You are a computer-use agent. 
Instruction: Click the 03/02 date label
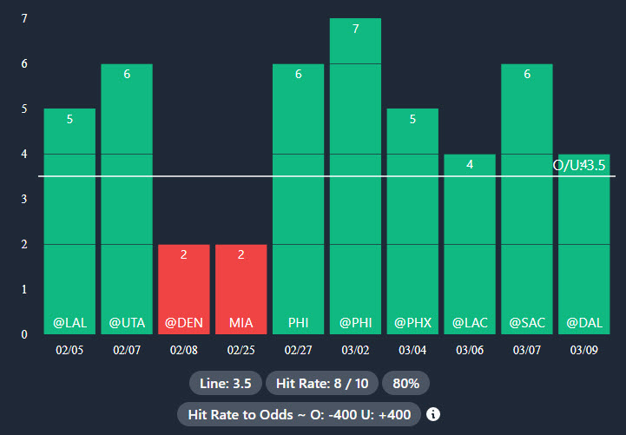pos(355,350)
